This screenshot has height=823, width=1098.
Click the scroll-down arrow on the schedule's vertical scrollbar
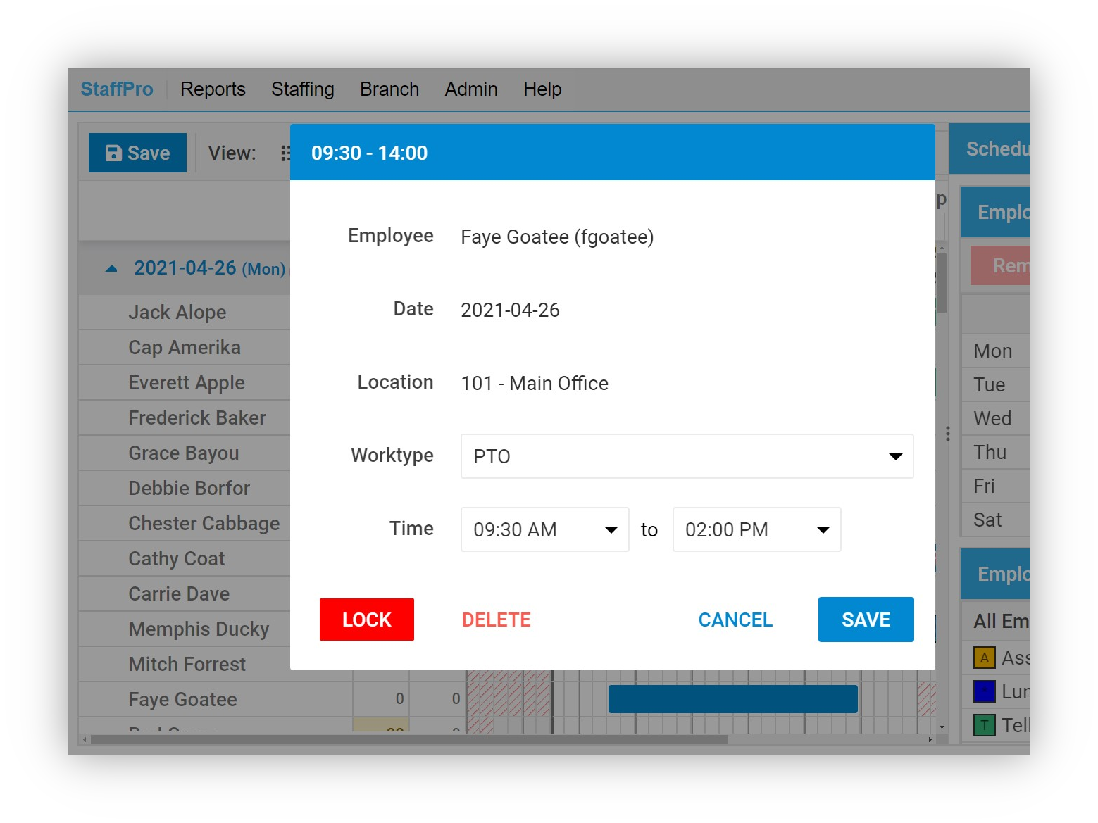pos(942,727)
